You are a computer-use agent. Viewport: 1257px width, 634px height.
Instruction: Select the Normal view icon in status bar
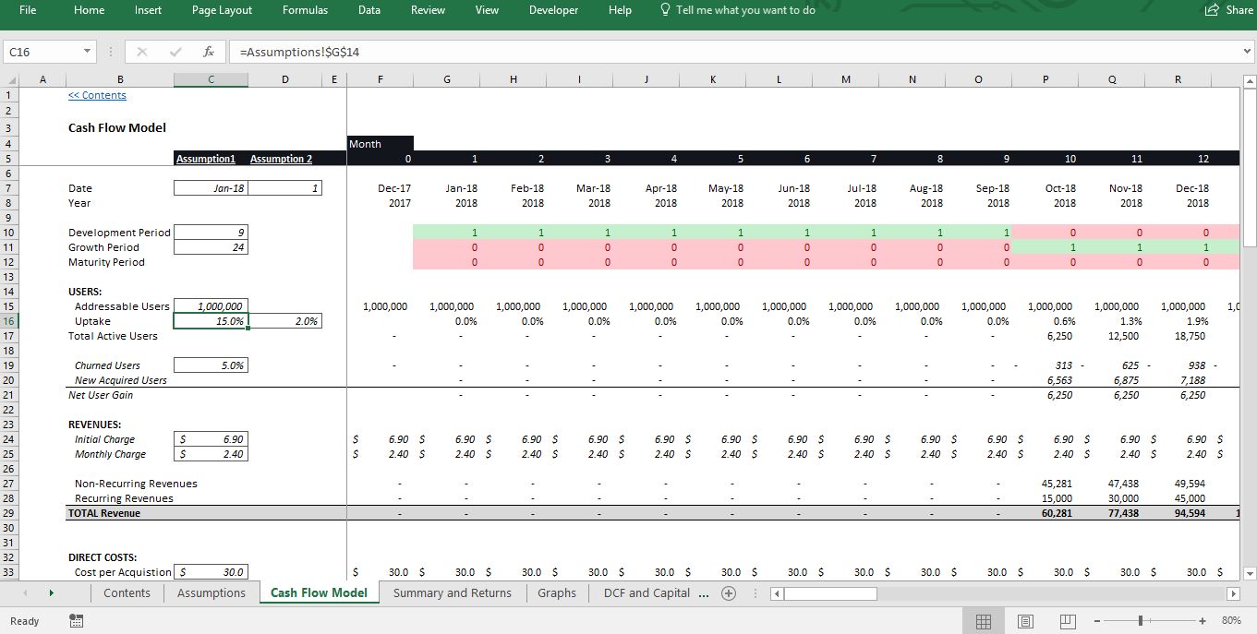984,621
